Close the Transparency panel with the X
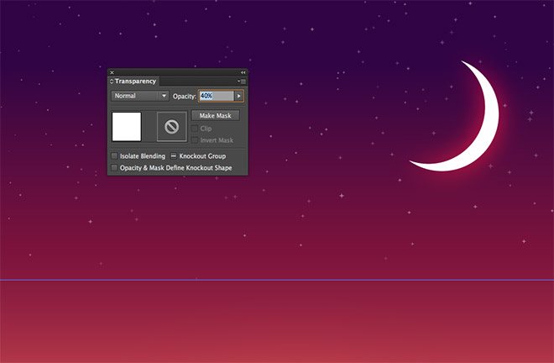Image resolution: width=554 pixels, height=363 pixels. click(x=112, y=72)
